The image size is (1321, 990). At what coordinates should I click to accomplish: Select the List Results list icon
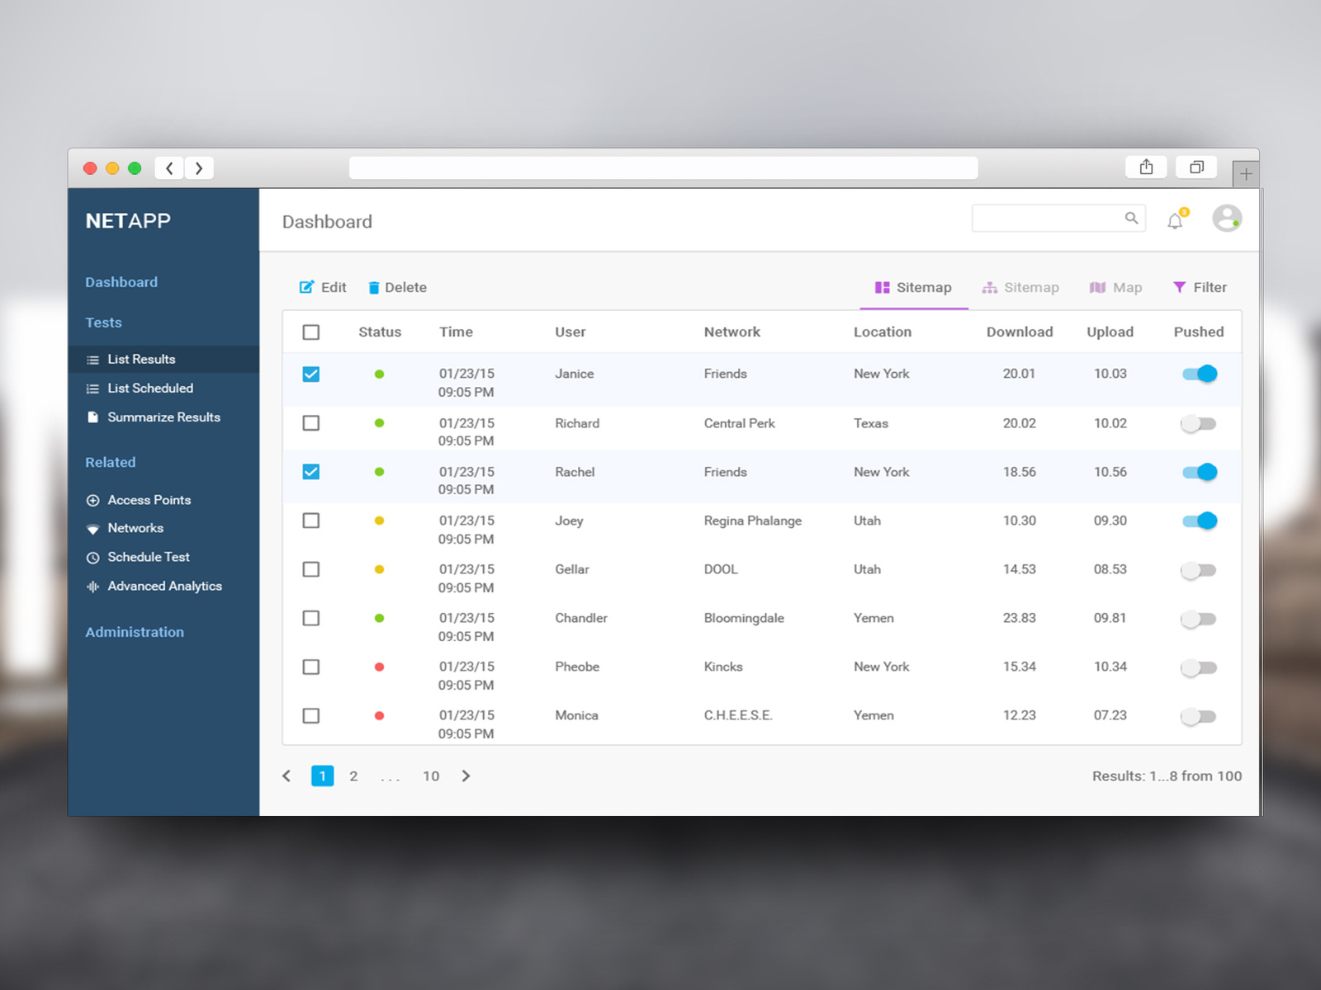click(x=92, y=359)
